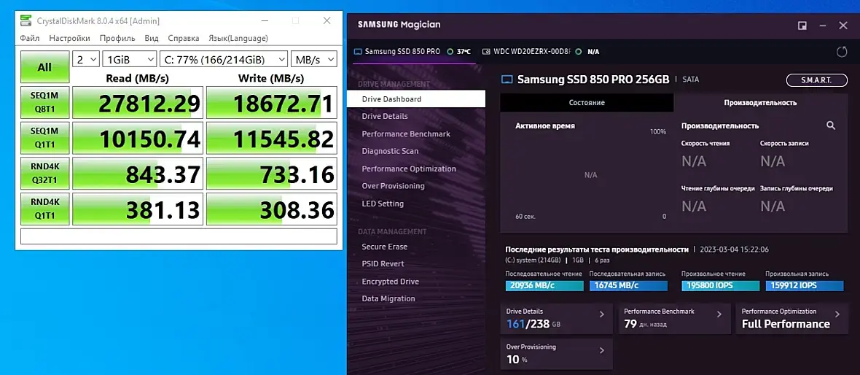Open the test count dropdown showing 2

pyautogui.click(x=85, y=59)
